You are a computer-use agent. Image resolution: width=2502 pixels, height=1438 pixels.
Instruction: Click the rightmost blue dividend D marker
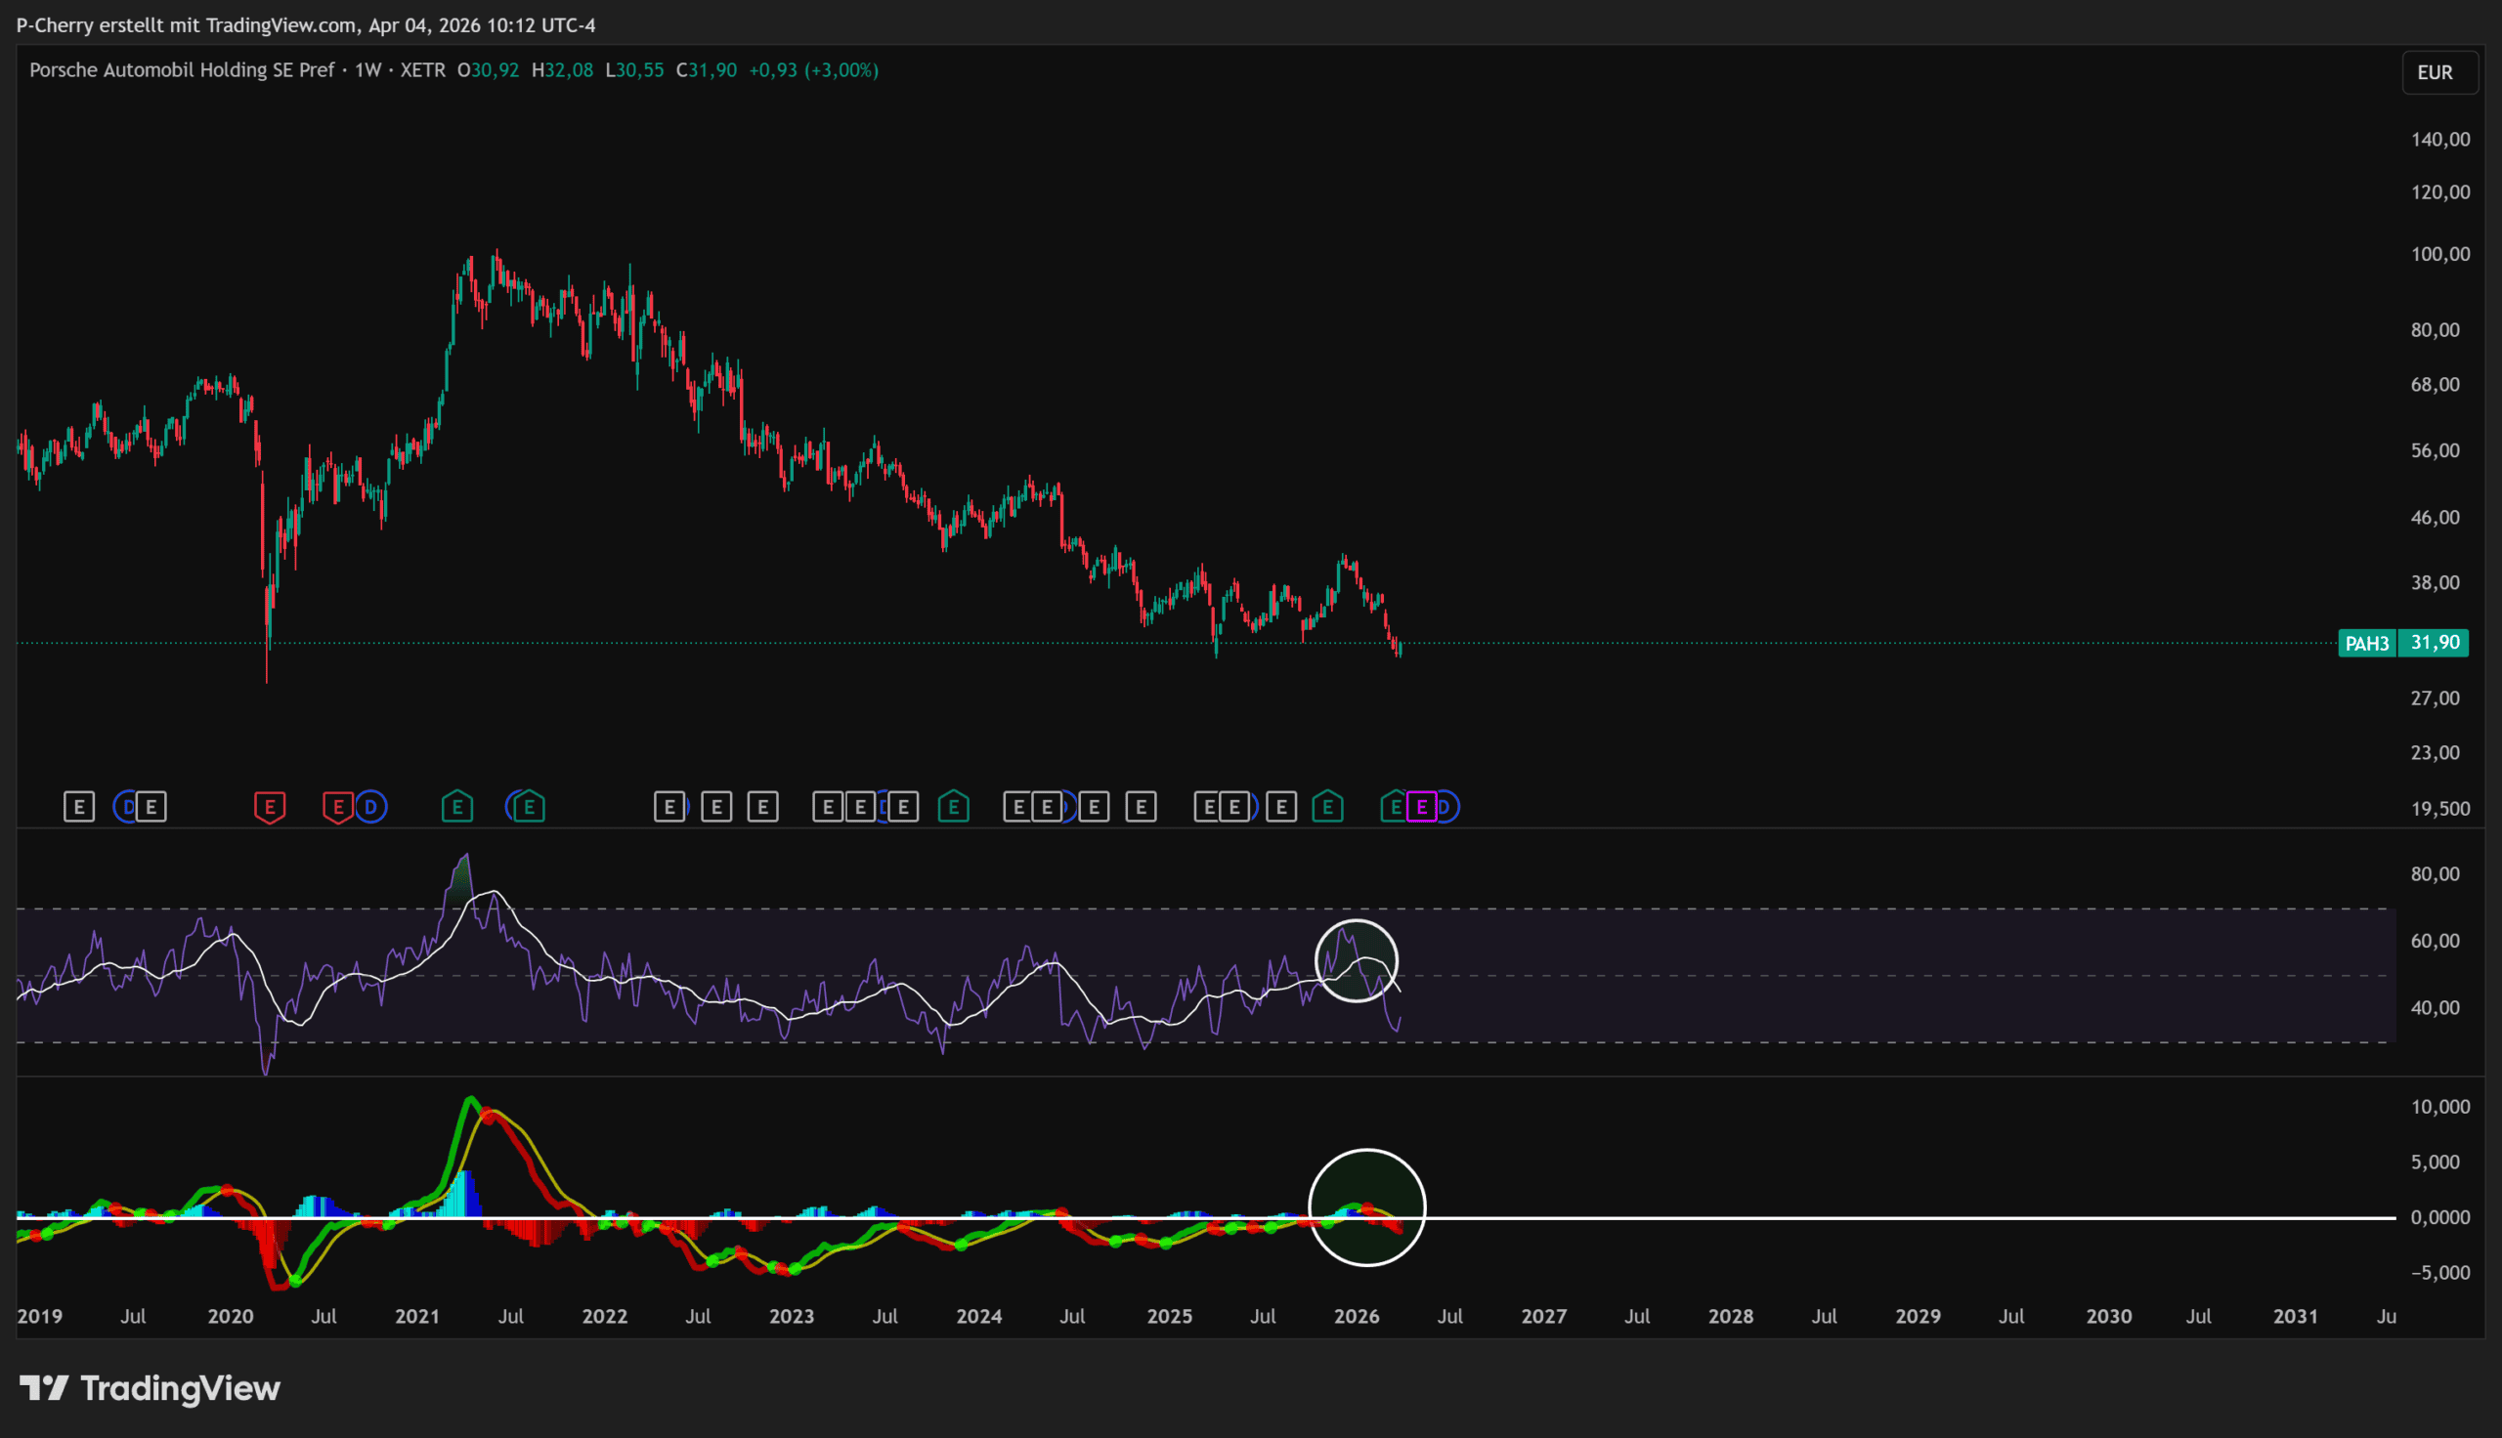[1445, 807]
